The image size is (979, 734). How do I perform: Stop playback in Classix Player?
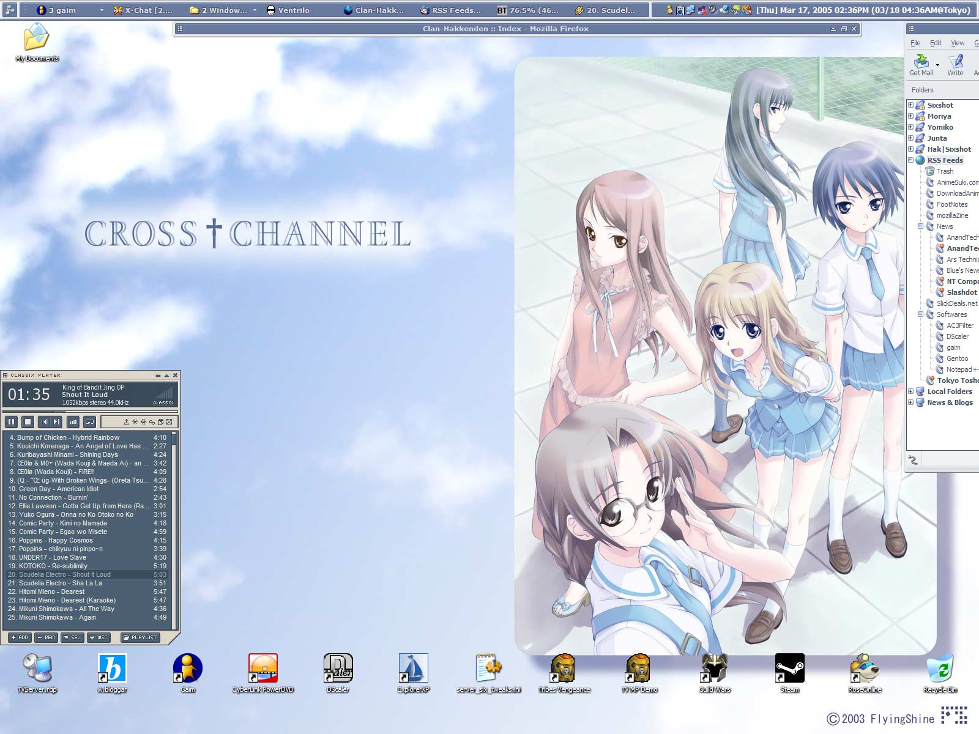[x=28, y=421]
